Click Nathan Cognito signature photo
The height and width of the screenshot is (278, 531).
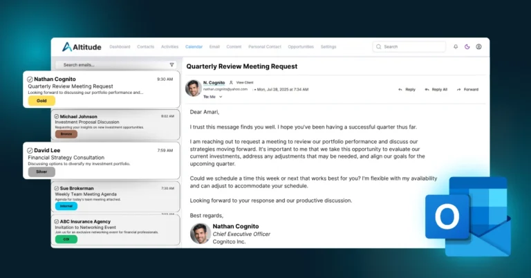click(x=200, y=234)
